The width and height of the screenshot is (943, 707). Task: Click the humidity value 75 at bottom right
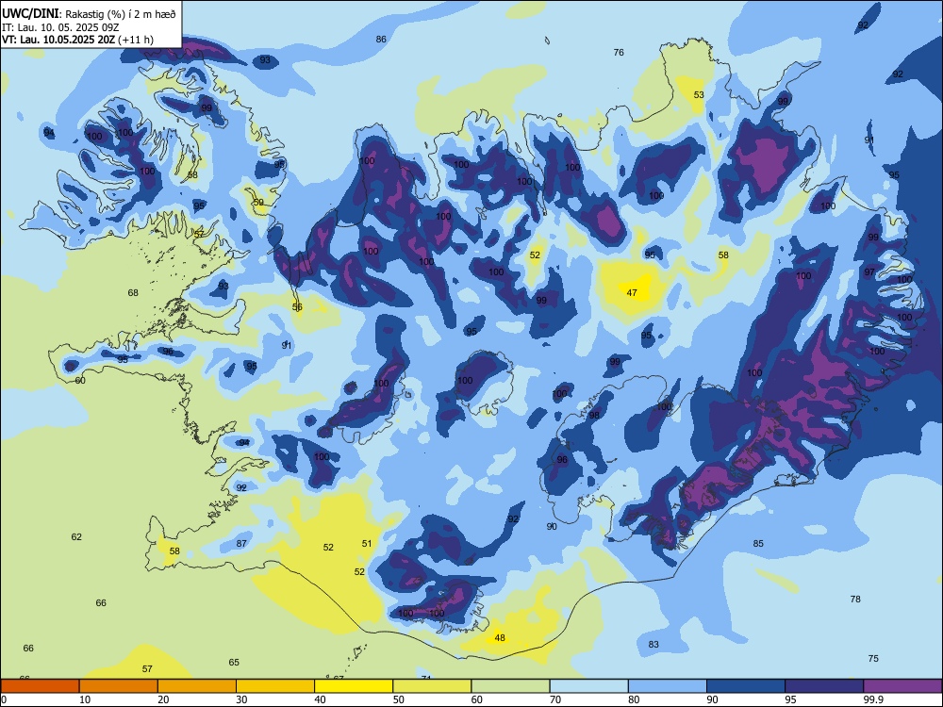pyautogui.click(x=873, y=658)
